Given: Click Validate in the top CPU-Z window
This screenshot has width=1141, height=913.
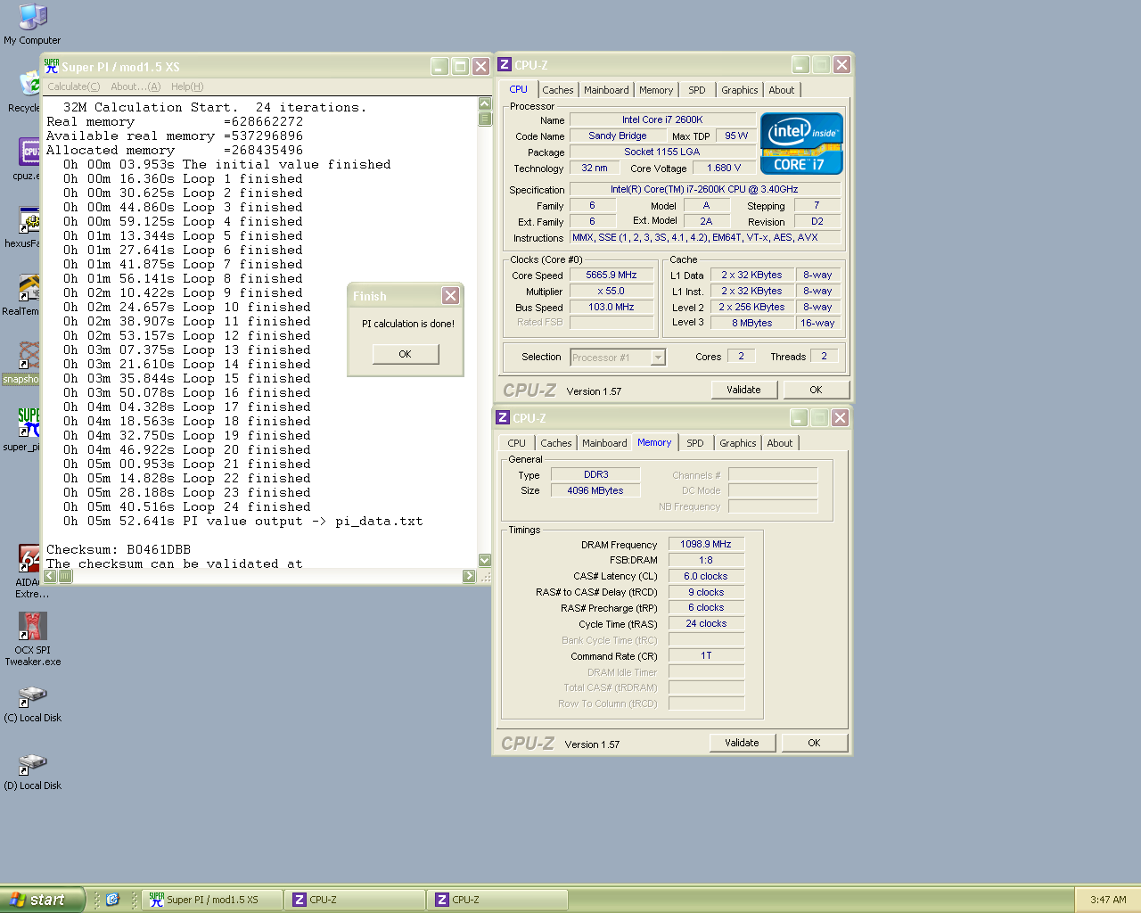Looking at the screenshot, I should tap(743, 390).
